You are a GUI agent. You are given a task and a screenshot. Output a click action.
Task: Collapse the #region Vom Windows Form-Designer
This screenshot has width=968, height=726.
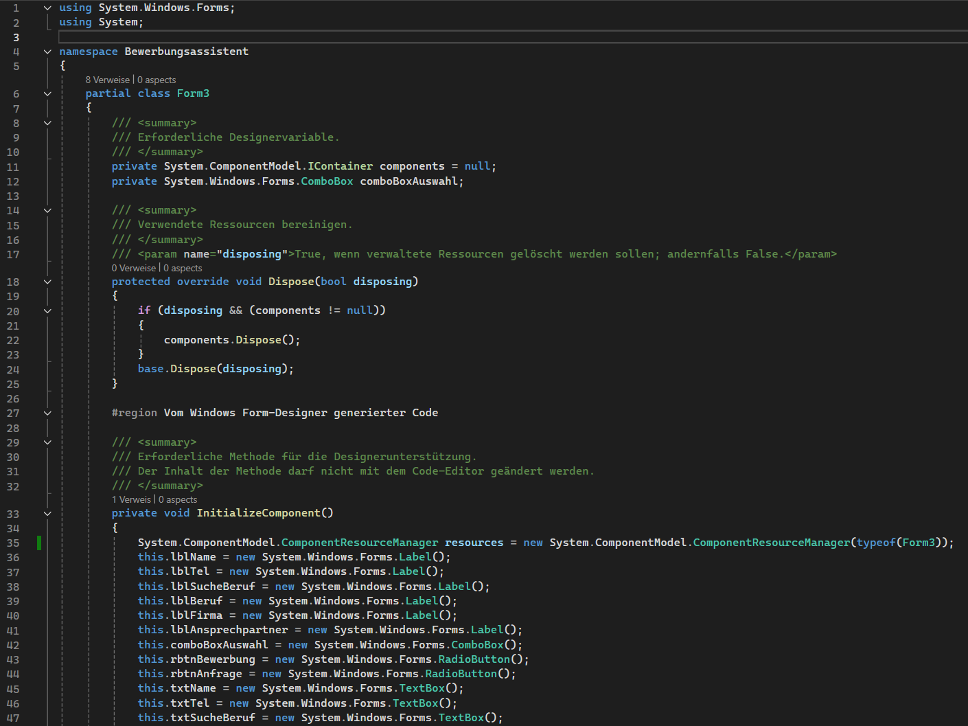(x=47, y=413)
